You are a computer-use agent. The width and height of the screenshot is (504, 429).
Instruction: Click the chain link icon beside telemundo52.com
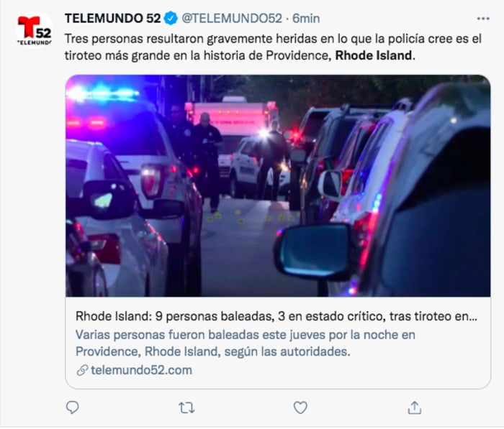point(82,370)
